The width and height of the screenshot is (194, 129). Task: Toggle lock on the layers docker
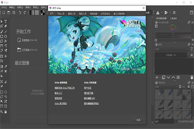[x=156, y=45]
